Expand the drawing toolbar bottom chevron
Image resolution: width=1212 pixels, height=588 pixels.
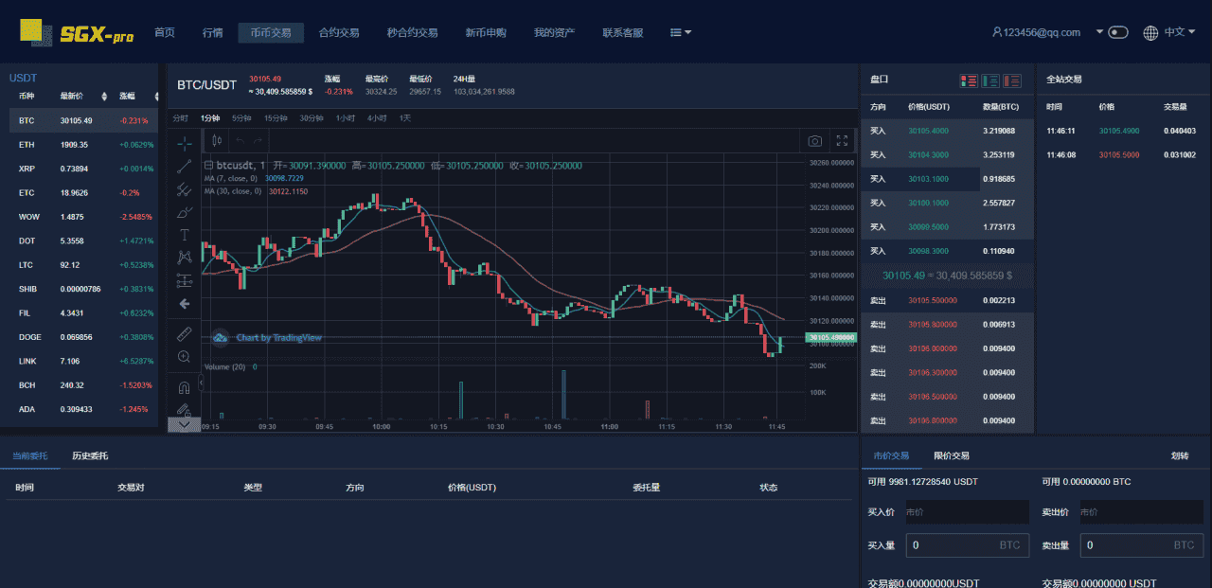[x=185, y=425]
